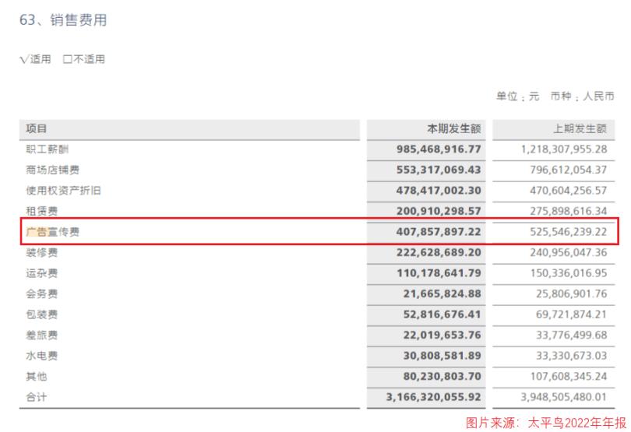631x432 pixels.
Task: Click the 不适用 empty checkbox
Action: [x=68, y=59]
